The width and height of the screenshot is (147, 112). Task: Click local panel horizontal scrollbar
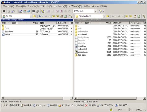pos(33,98)
